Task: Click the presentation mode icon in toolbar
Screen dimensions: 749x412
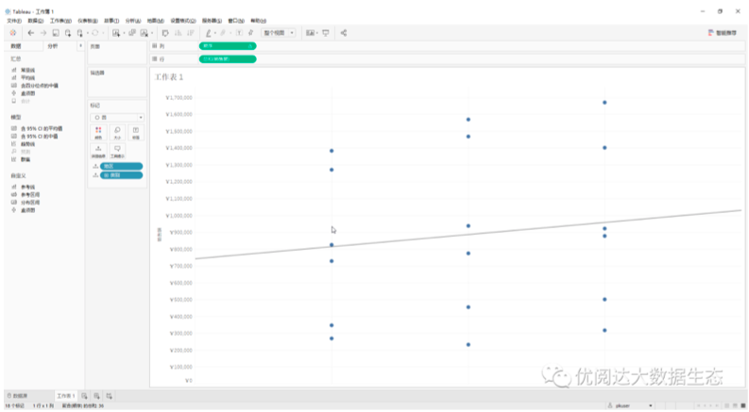Action: (325, 32)
